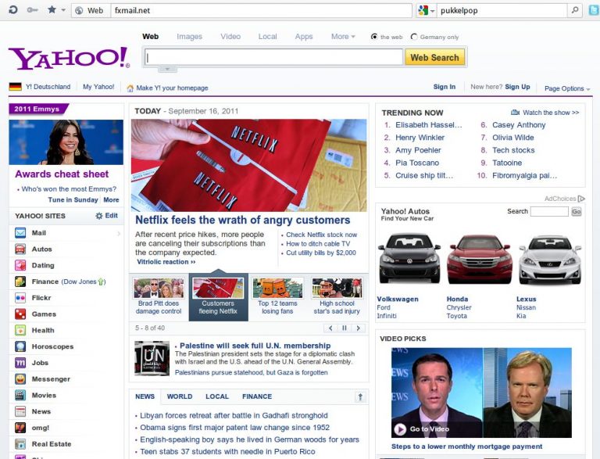The image size is (600, 459).
Task: Select the High school star's injury thumbnail
Action: click(337, 288)
